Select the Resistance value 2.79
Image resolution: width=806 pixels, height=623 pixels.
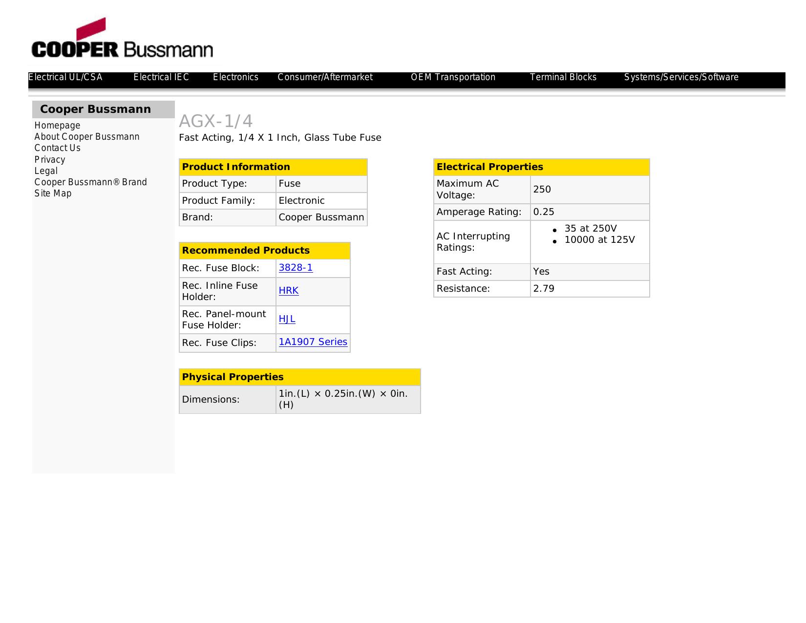click(544, 289)
